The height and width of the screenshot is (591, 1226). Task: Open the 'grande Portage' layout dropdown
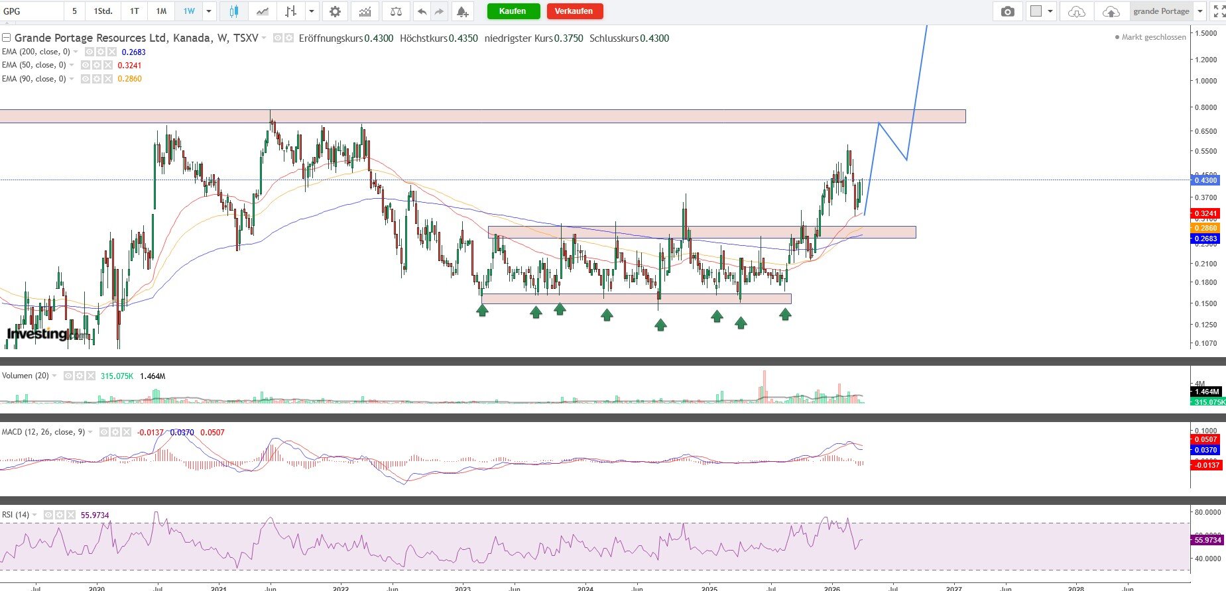1200,11
